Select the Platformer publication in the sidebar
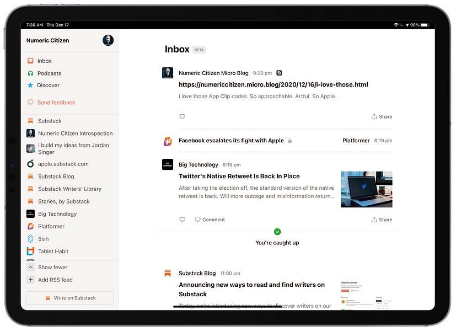456x331 pixels. (x=51, y=226)
